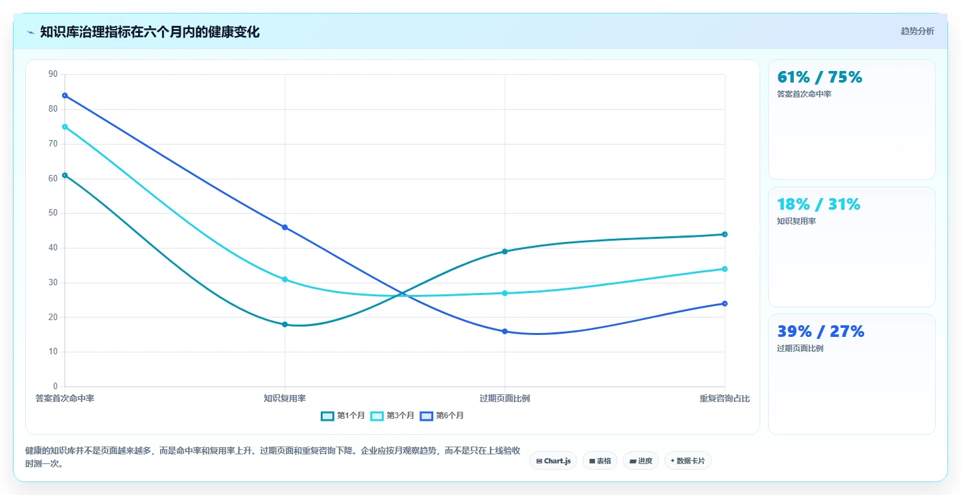Viewport: 961px width, 495px height.
Task: Click the 第1个月 point at 过期页面比例 (39)
Action: coord(505,252)
